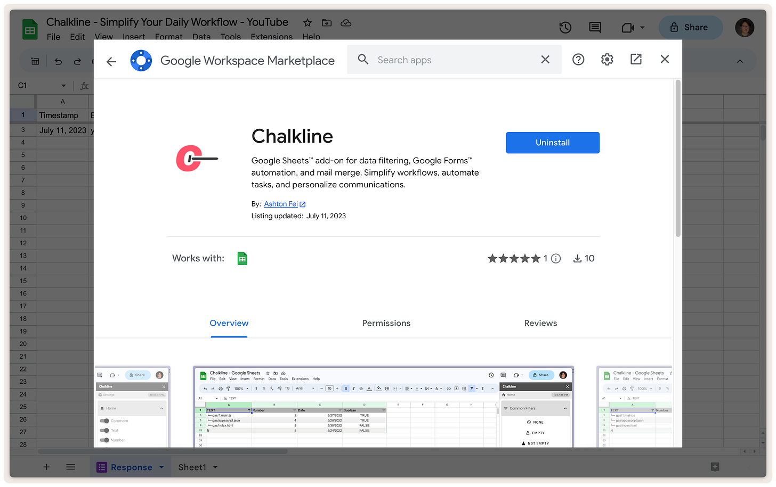
Task: Click the five-star rating
Action: (514, 259)
